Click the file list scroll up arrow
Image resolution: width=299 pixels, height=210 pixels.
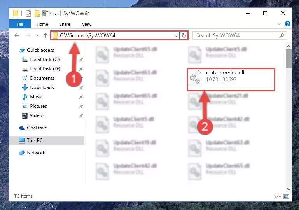[289, 46]
